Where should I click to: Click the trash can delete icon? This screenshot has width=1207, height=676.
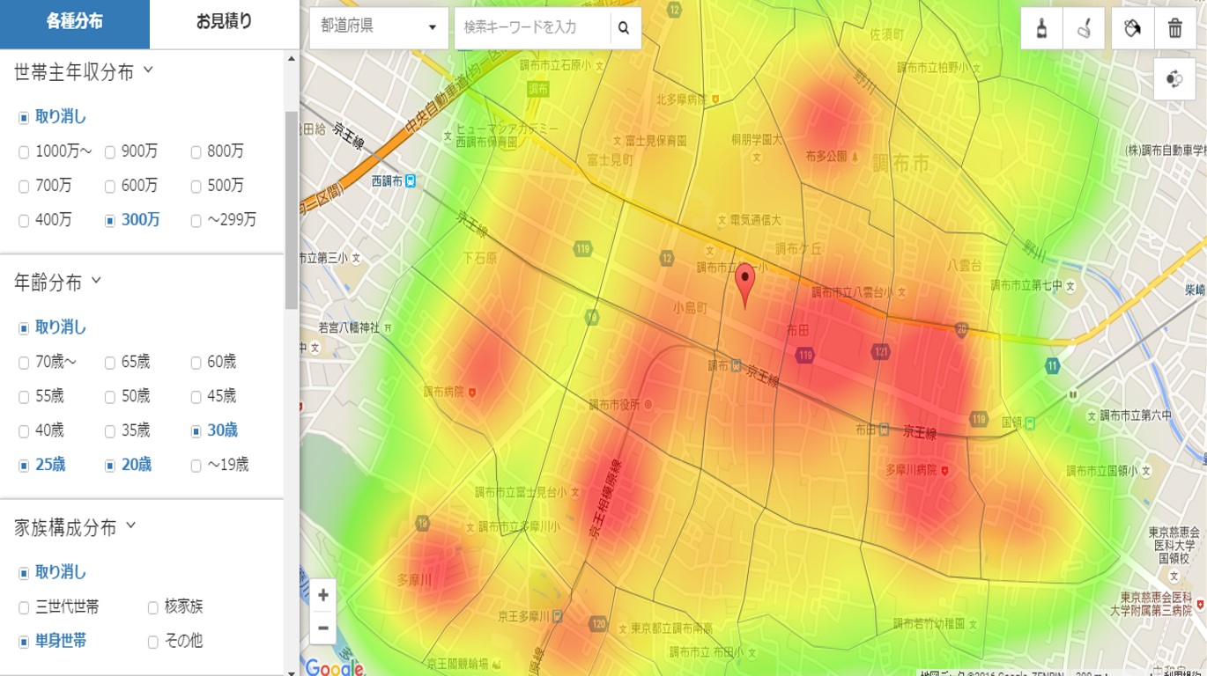coord(1174,28)
